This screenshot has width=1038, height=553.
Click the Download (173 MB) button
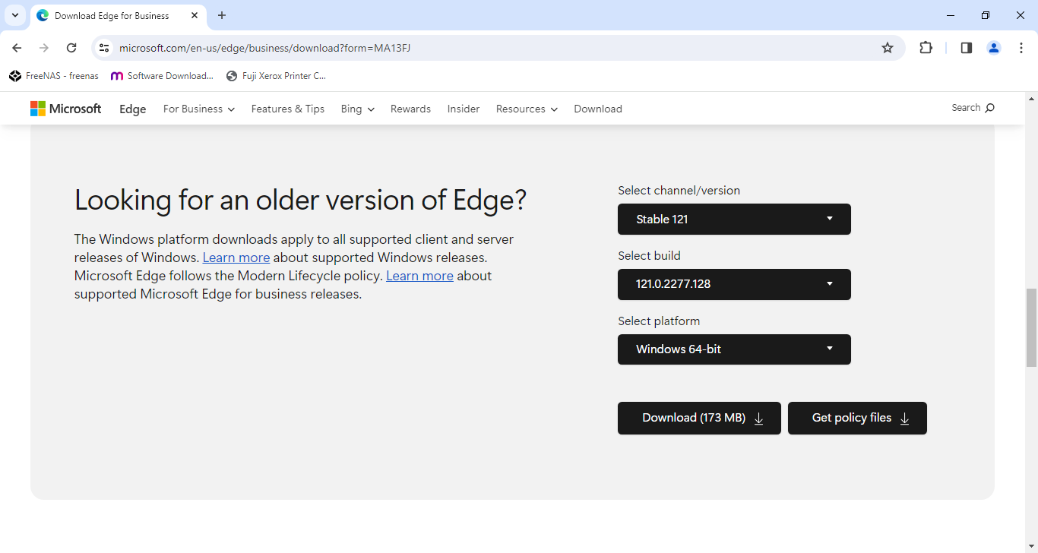point(698,418)
